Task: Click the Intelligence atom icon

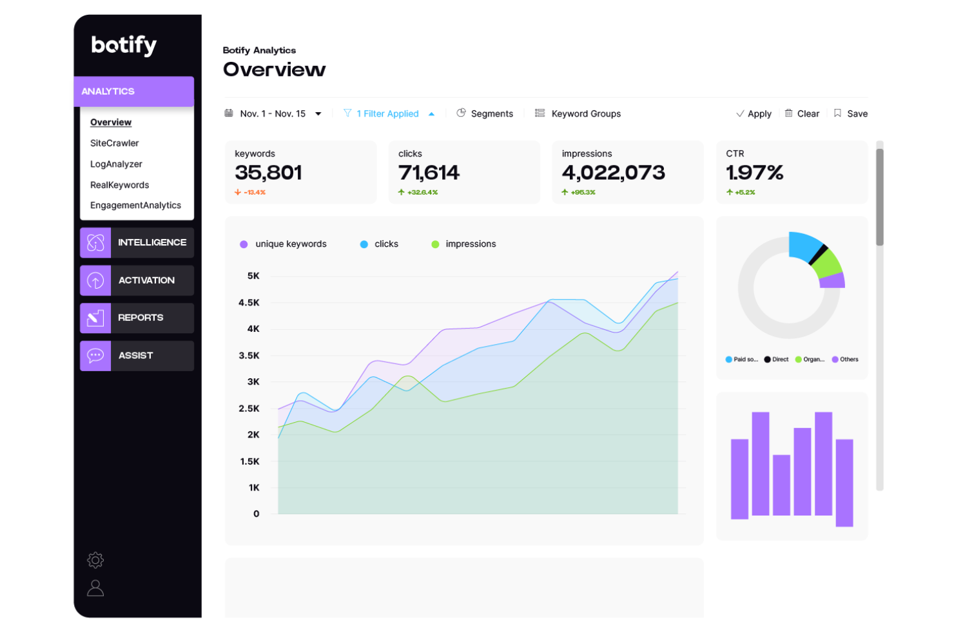Action: tap(95, 242)
